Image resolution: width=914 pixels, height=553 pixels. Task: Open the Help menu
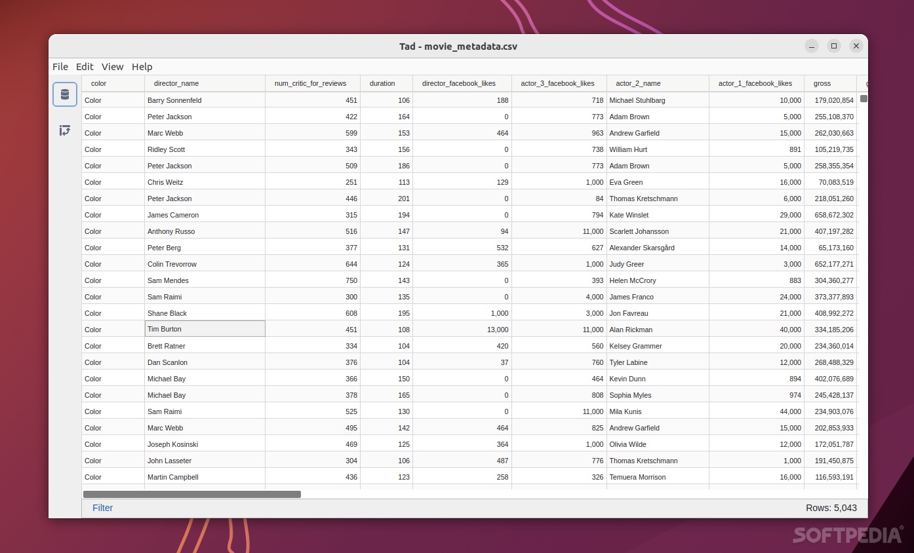click(142, 67)
